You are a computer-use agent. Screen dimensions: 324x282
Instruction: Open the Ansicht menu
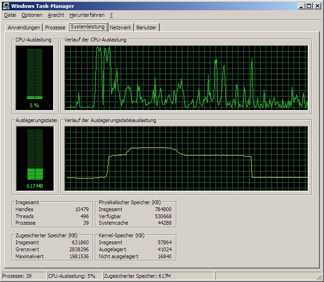[56, 15]
